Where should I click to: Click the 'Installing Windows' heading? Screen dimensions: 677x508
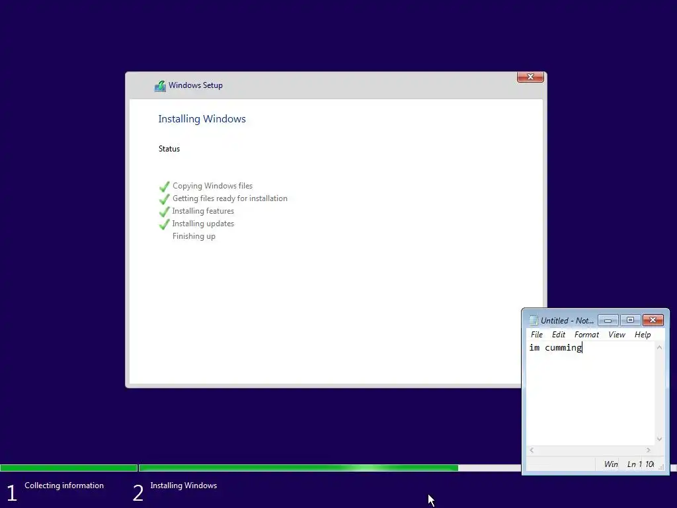tap(202, 119)
